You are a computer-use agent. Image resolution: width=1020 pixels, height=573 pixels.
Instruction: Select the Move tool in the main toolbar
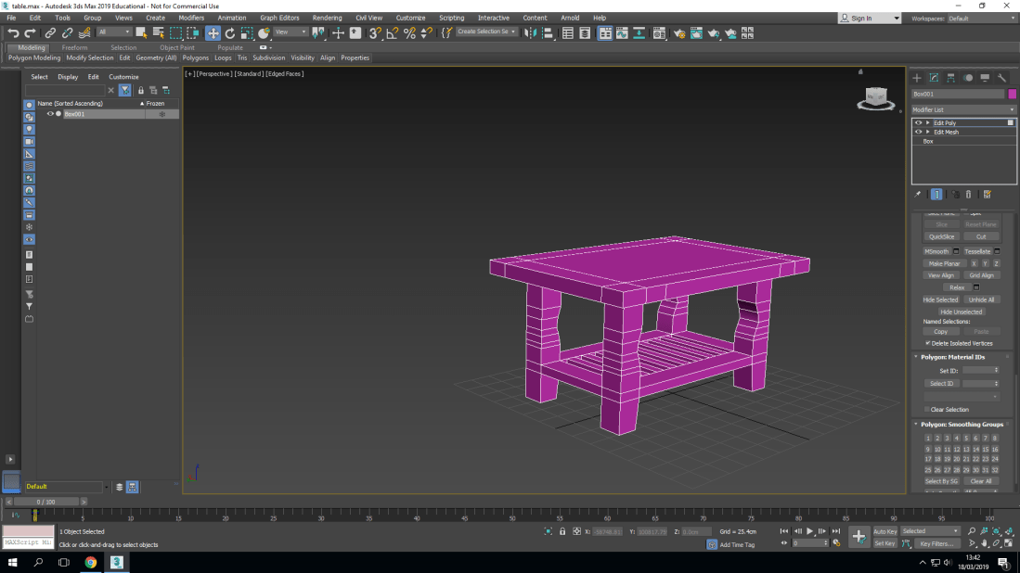[213, 32]
